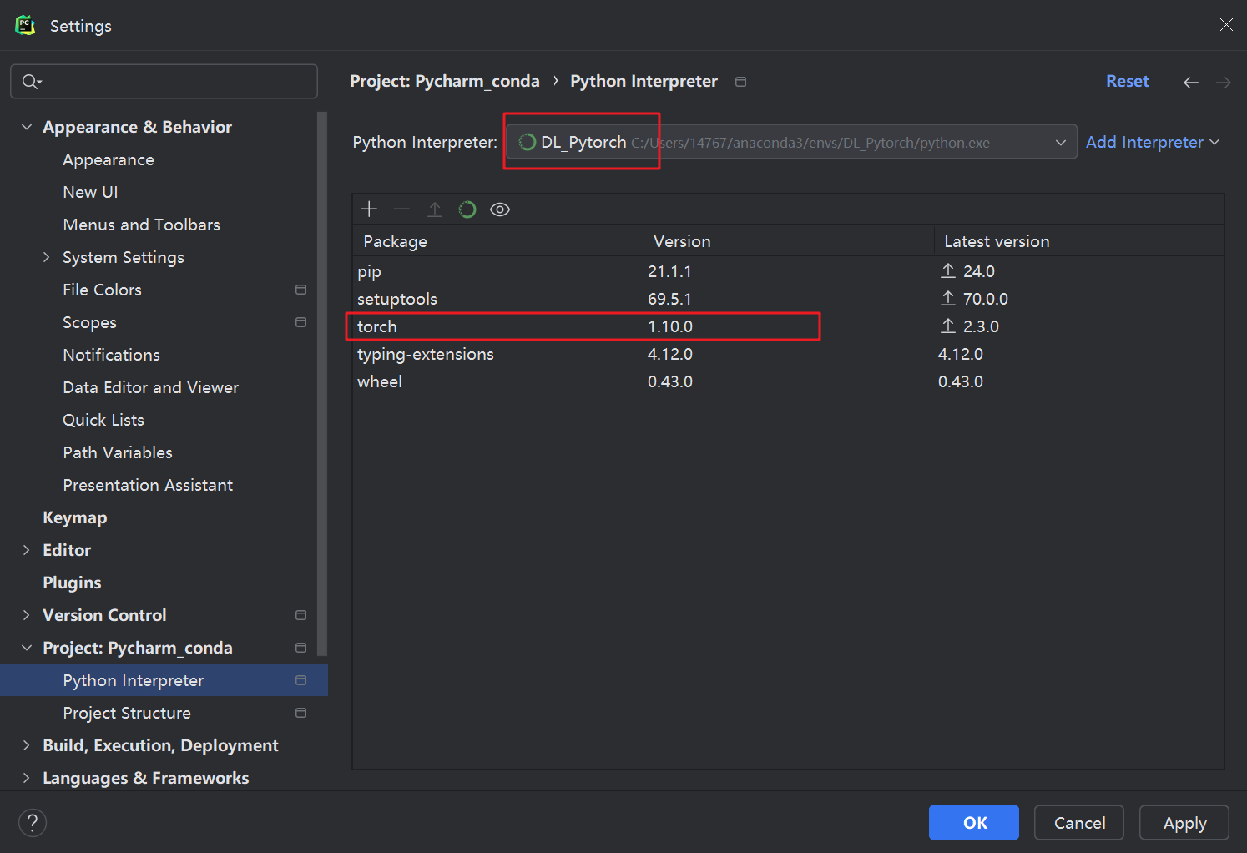The width and height of the screenshot is (1247, 853).
Task: Sort by the Package column header
Action: coord(498,241)
